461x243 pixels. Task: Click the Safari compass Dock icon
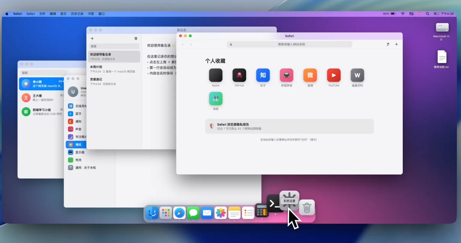pos(180,213)
